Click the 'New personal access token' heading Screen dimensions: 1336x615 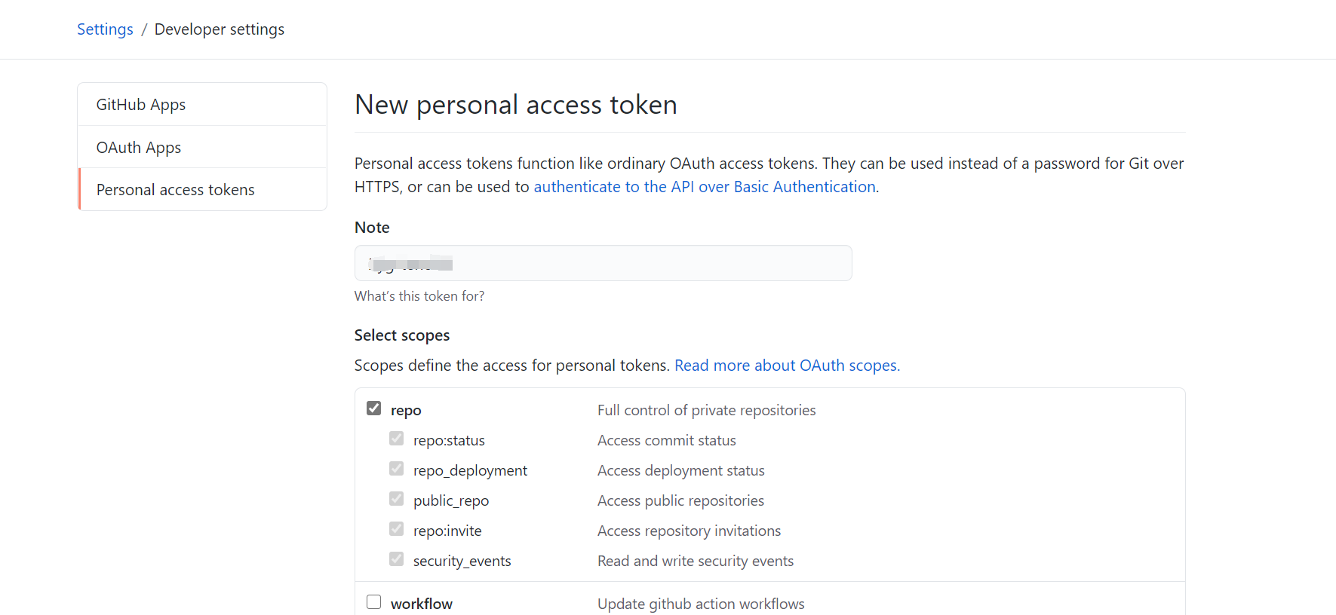[516, 105]
